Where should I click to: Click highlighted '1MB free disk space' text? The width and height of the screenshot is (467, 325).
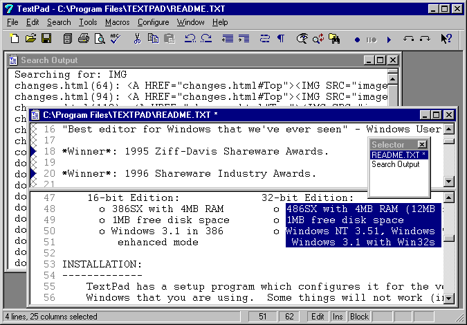point(345,220)
